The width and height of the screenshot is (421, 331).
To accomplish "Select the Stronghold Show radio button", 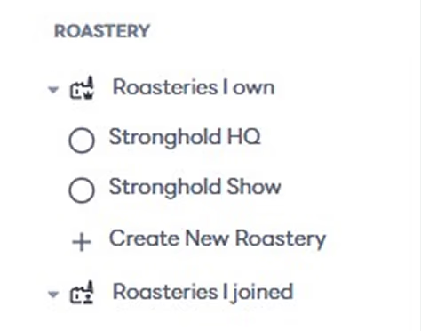I will click(x=82, y=190).
